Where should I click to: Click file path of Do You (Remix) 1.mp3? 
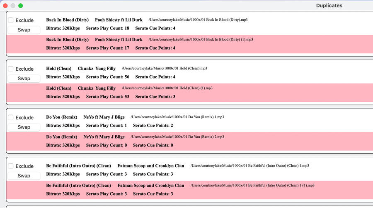[x=177, y=117]
